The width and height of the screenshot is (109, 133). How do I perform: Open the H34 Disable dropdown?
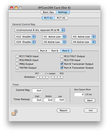25,42
